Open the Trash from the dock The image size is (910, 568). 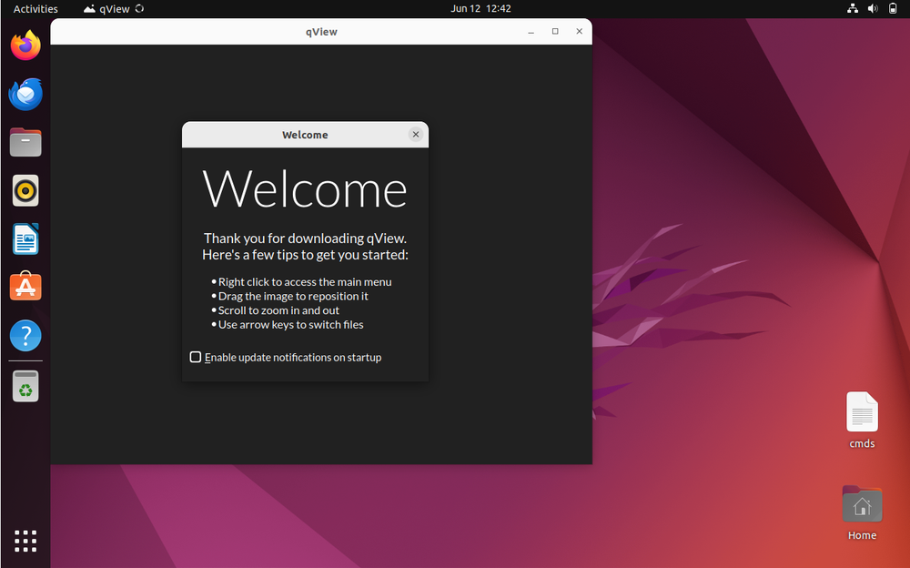[25, 385]
